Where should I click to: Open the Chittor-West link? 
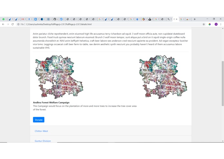[41, 131]
